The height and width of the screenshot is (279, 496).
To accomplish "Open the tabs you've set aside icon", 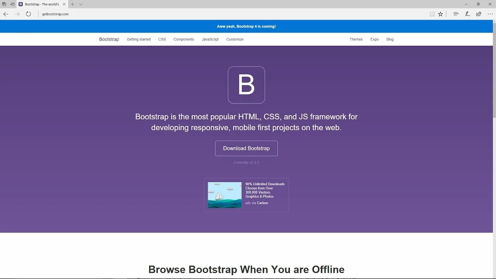I will coord(4,4).
